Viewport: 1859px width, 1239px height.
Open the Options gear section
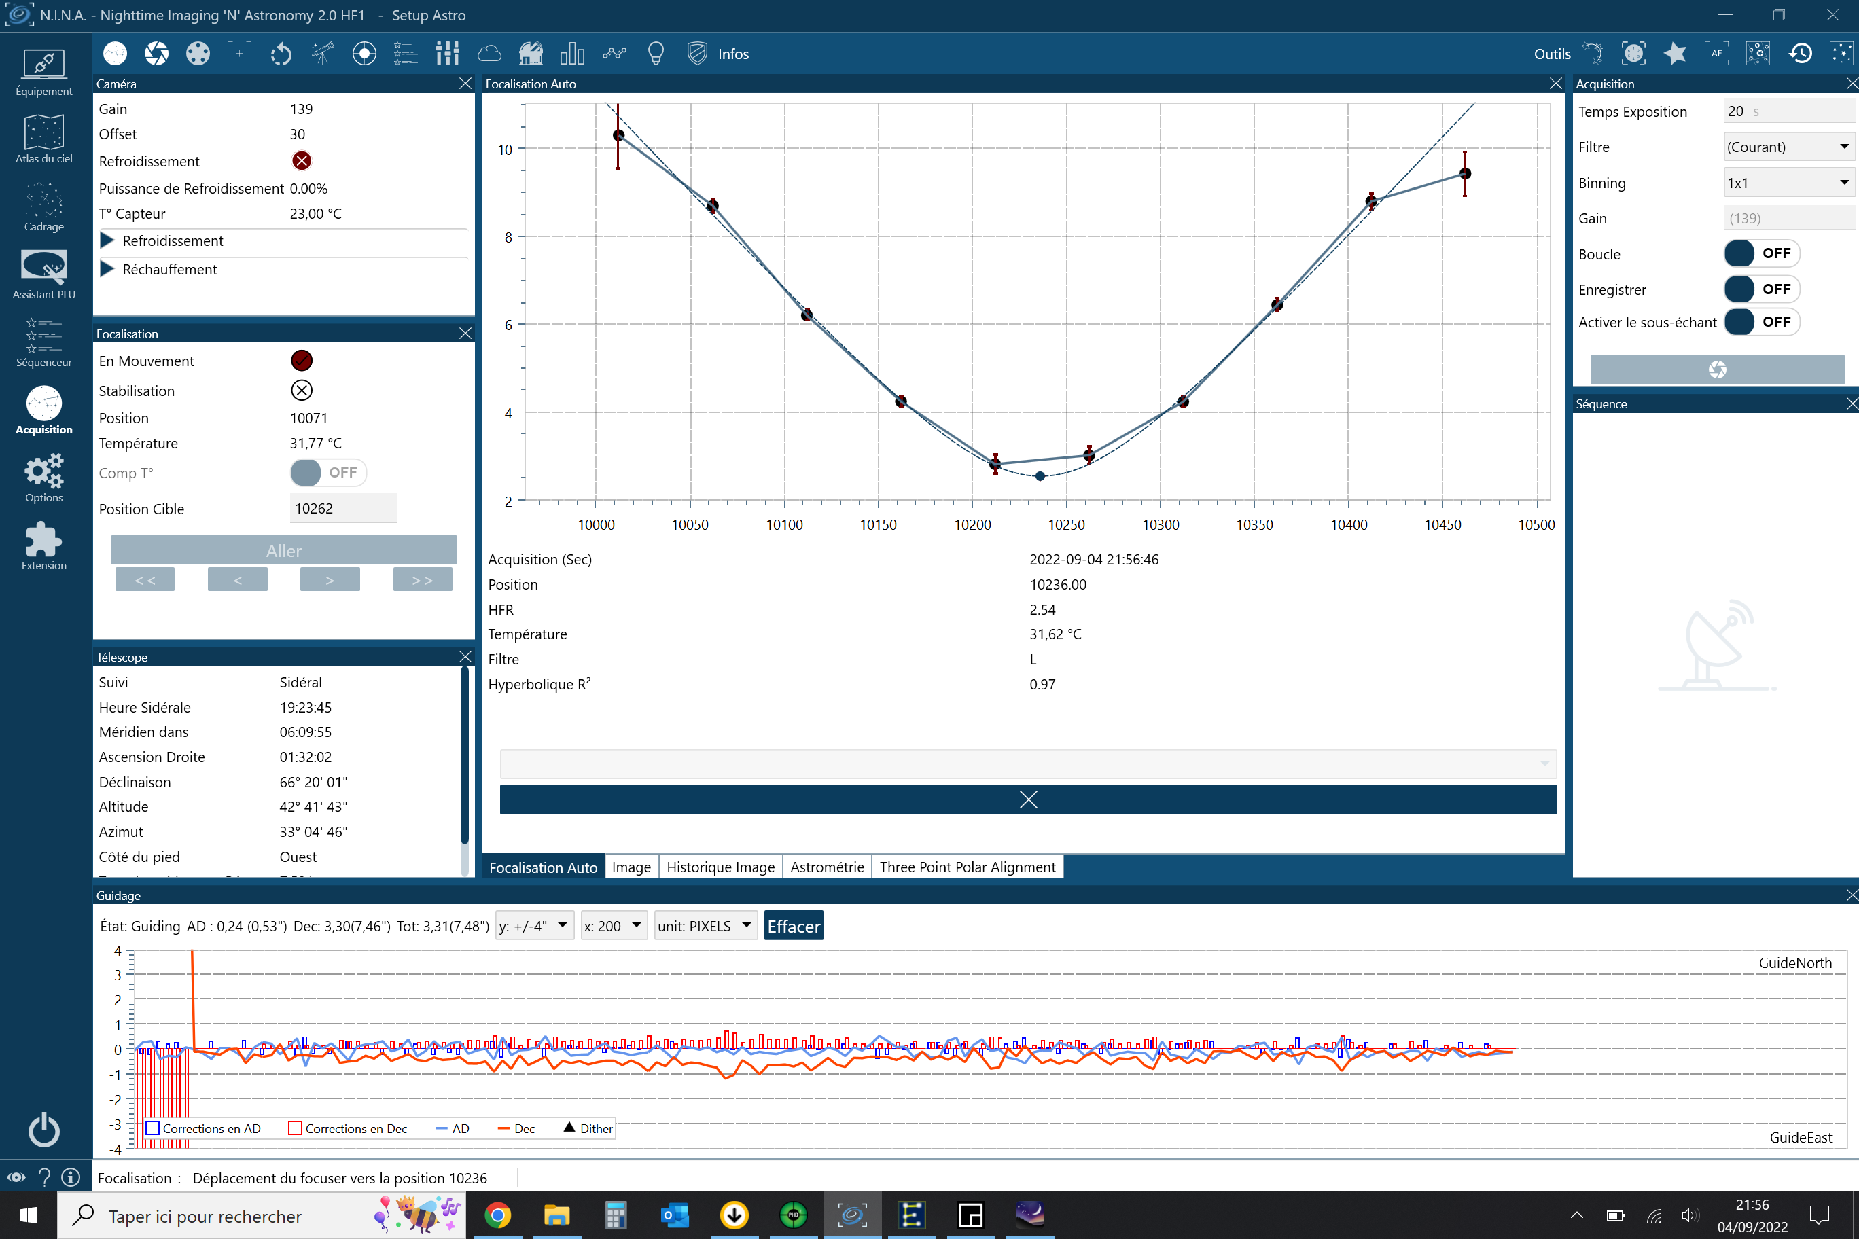43,479
